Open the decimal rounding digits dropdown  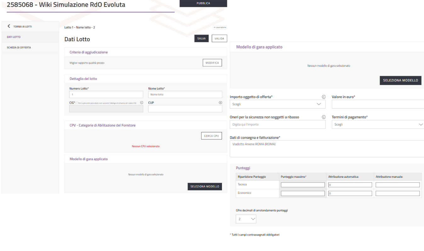coord(246,219)
